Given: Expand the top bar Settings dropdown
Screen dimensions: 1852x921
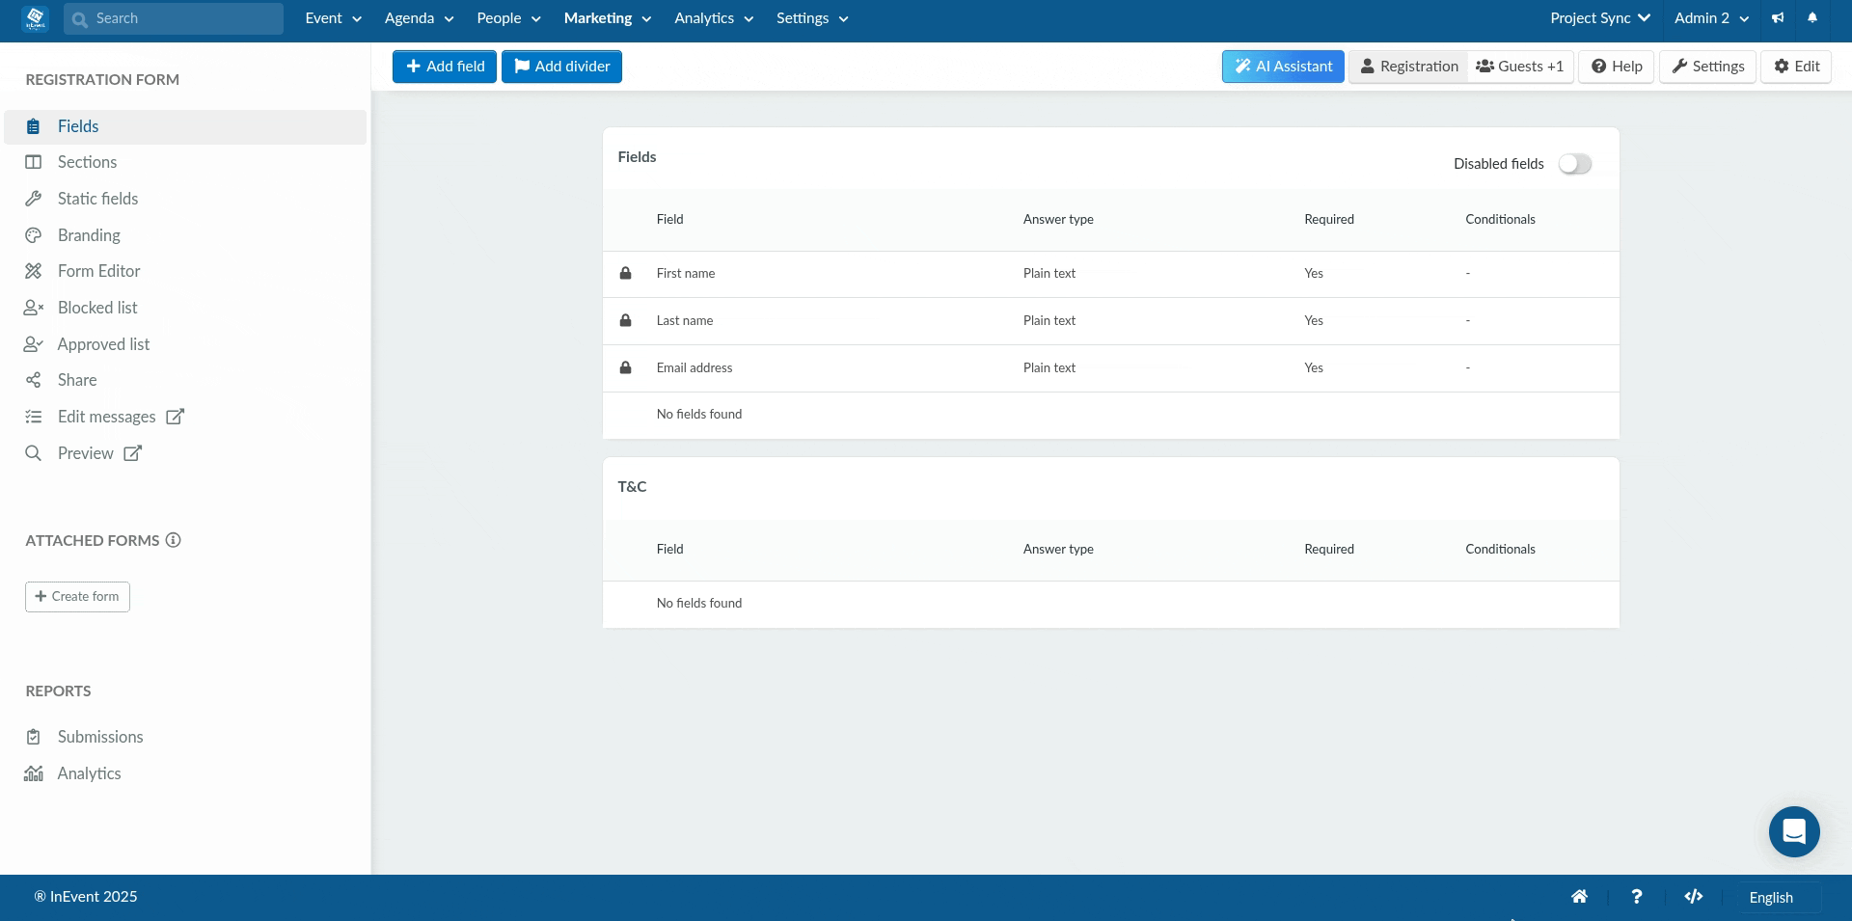Looking at the screenshot, I should pyautogui.click(x=812, y=18).
